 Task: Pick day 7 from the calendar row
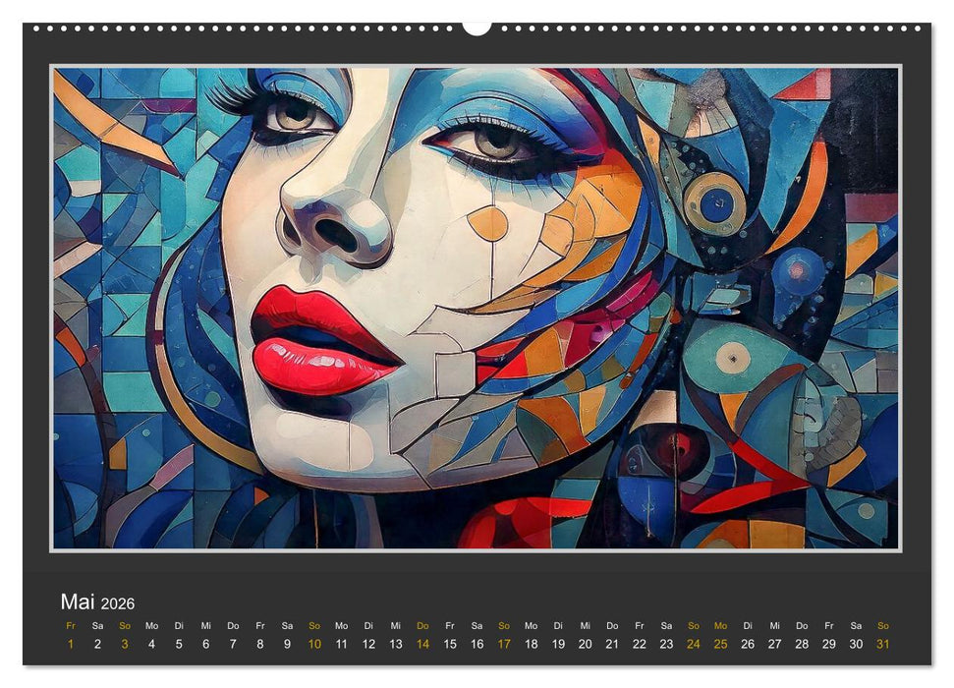[233, 644]
